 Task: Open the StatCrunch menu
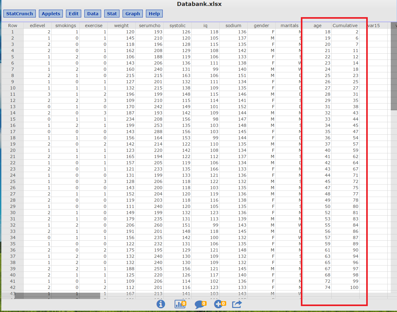pyautogui.click(x=20, y=14)
